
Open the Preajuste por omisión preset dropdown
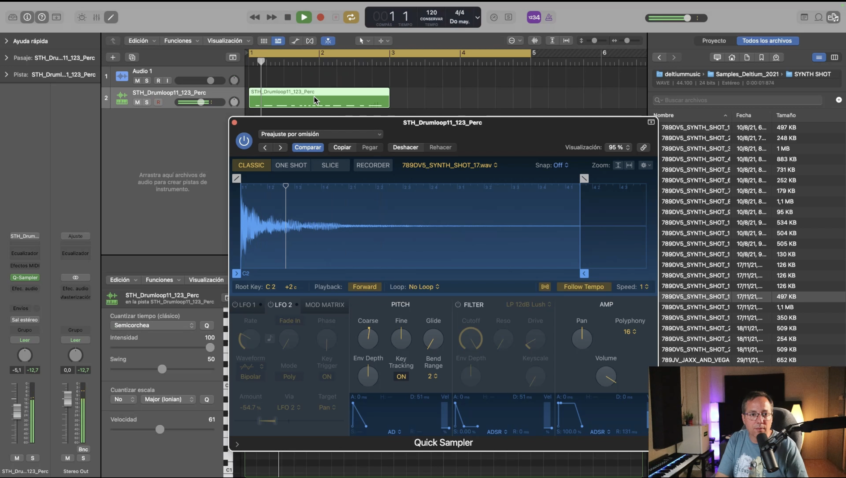click(321, 134)
